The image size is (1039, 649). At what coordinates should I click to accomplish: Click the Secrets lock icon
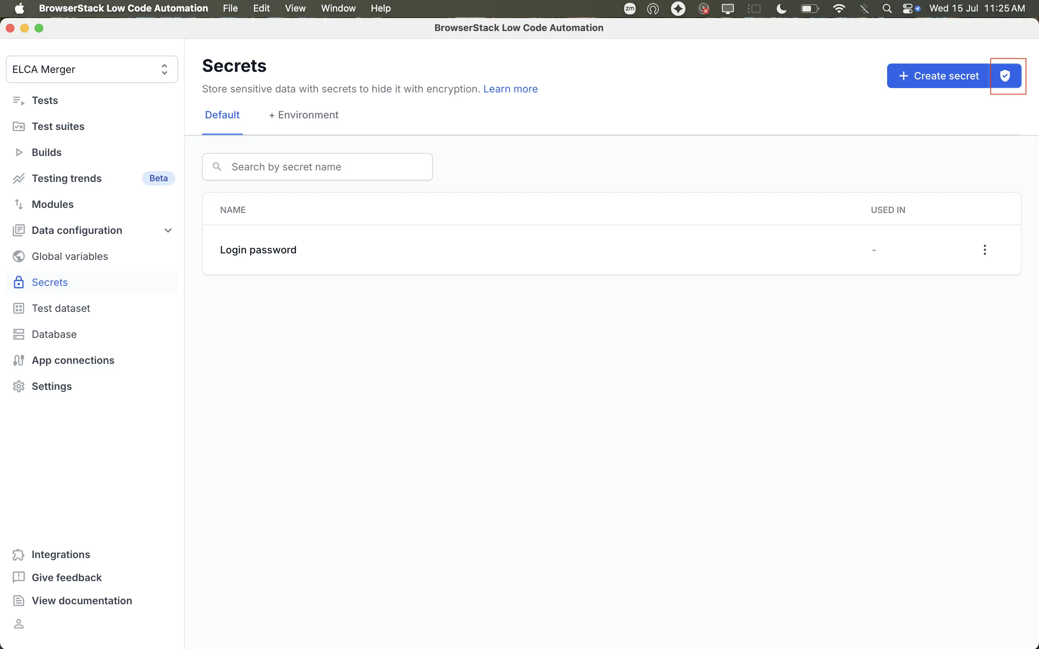18,282
